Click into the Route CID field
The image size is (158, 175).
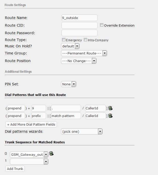[80, 25]
